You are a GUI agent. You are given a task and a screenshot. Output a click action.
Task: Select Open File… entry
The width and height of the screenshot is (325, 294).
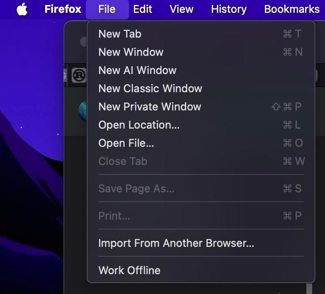pyautogui.click(x=201, y=143)
